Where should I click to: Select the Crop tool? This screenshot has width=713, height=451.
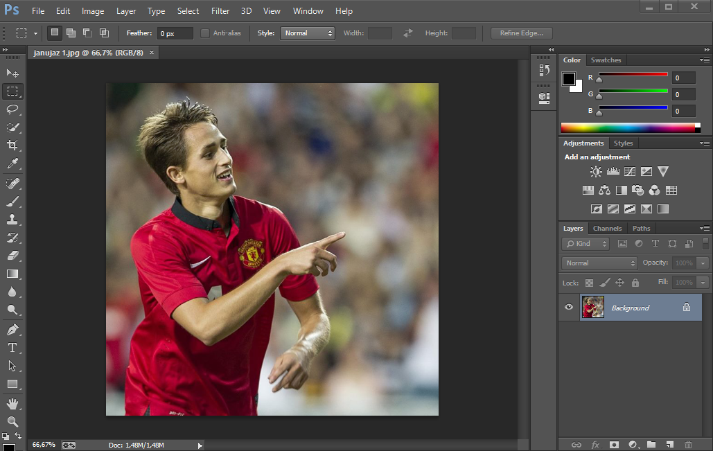click(12, 145)
